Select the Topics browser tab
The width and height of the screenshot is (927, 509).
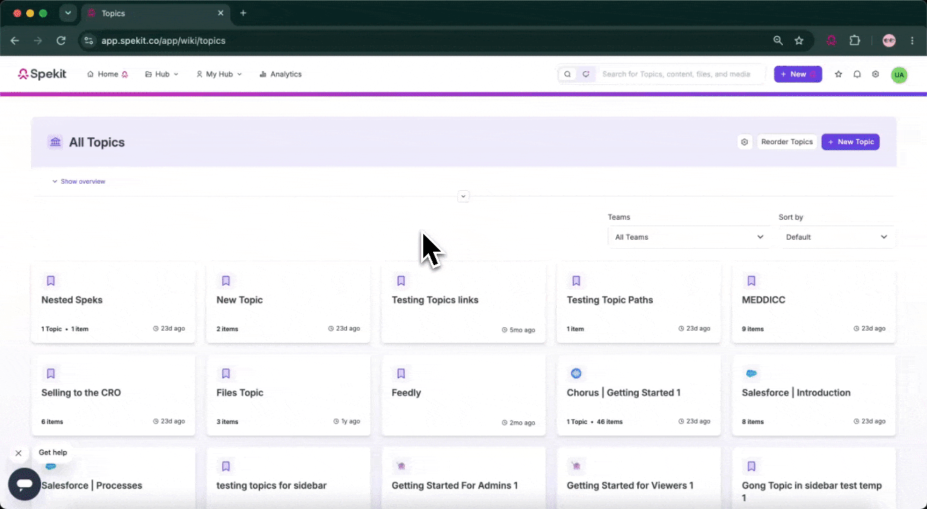coord(155,13)
